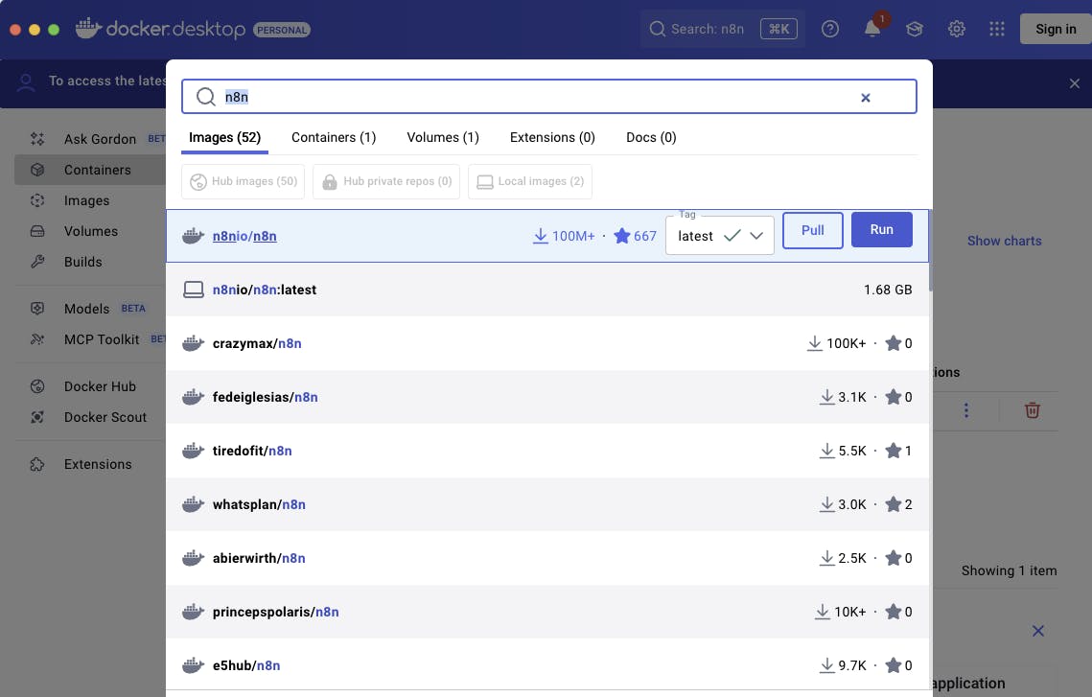The width and height of the screenshot is (1092, 697).
Task: Select the princepspolaris/n8n result
Action: click(547, 612)
